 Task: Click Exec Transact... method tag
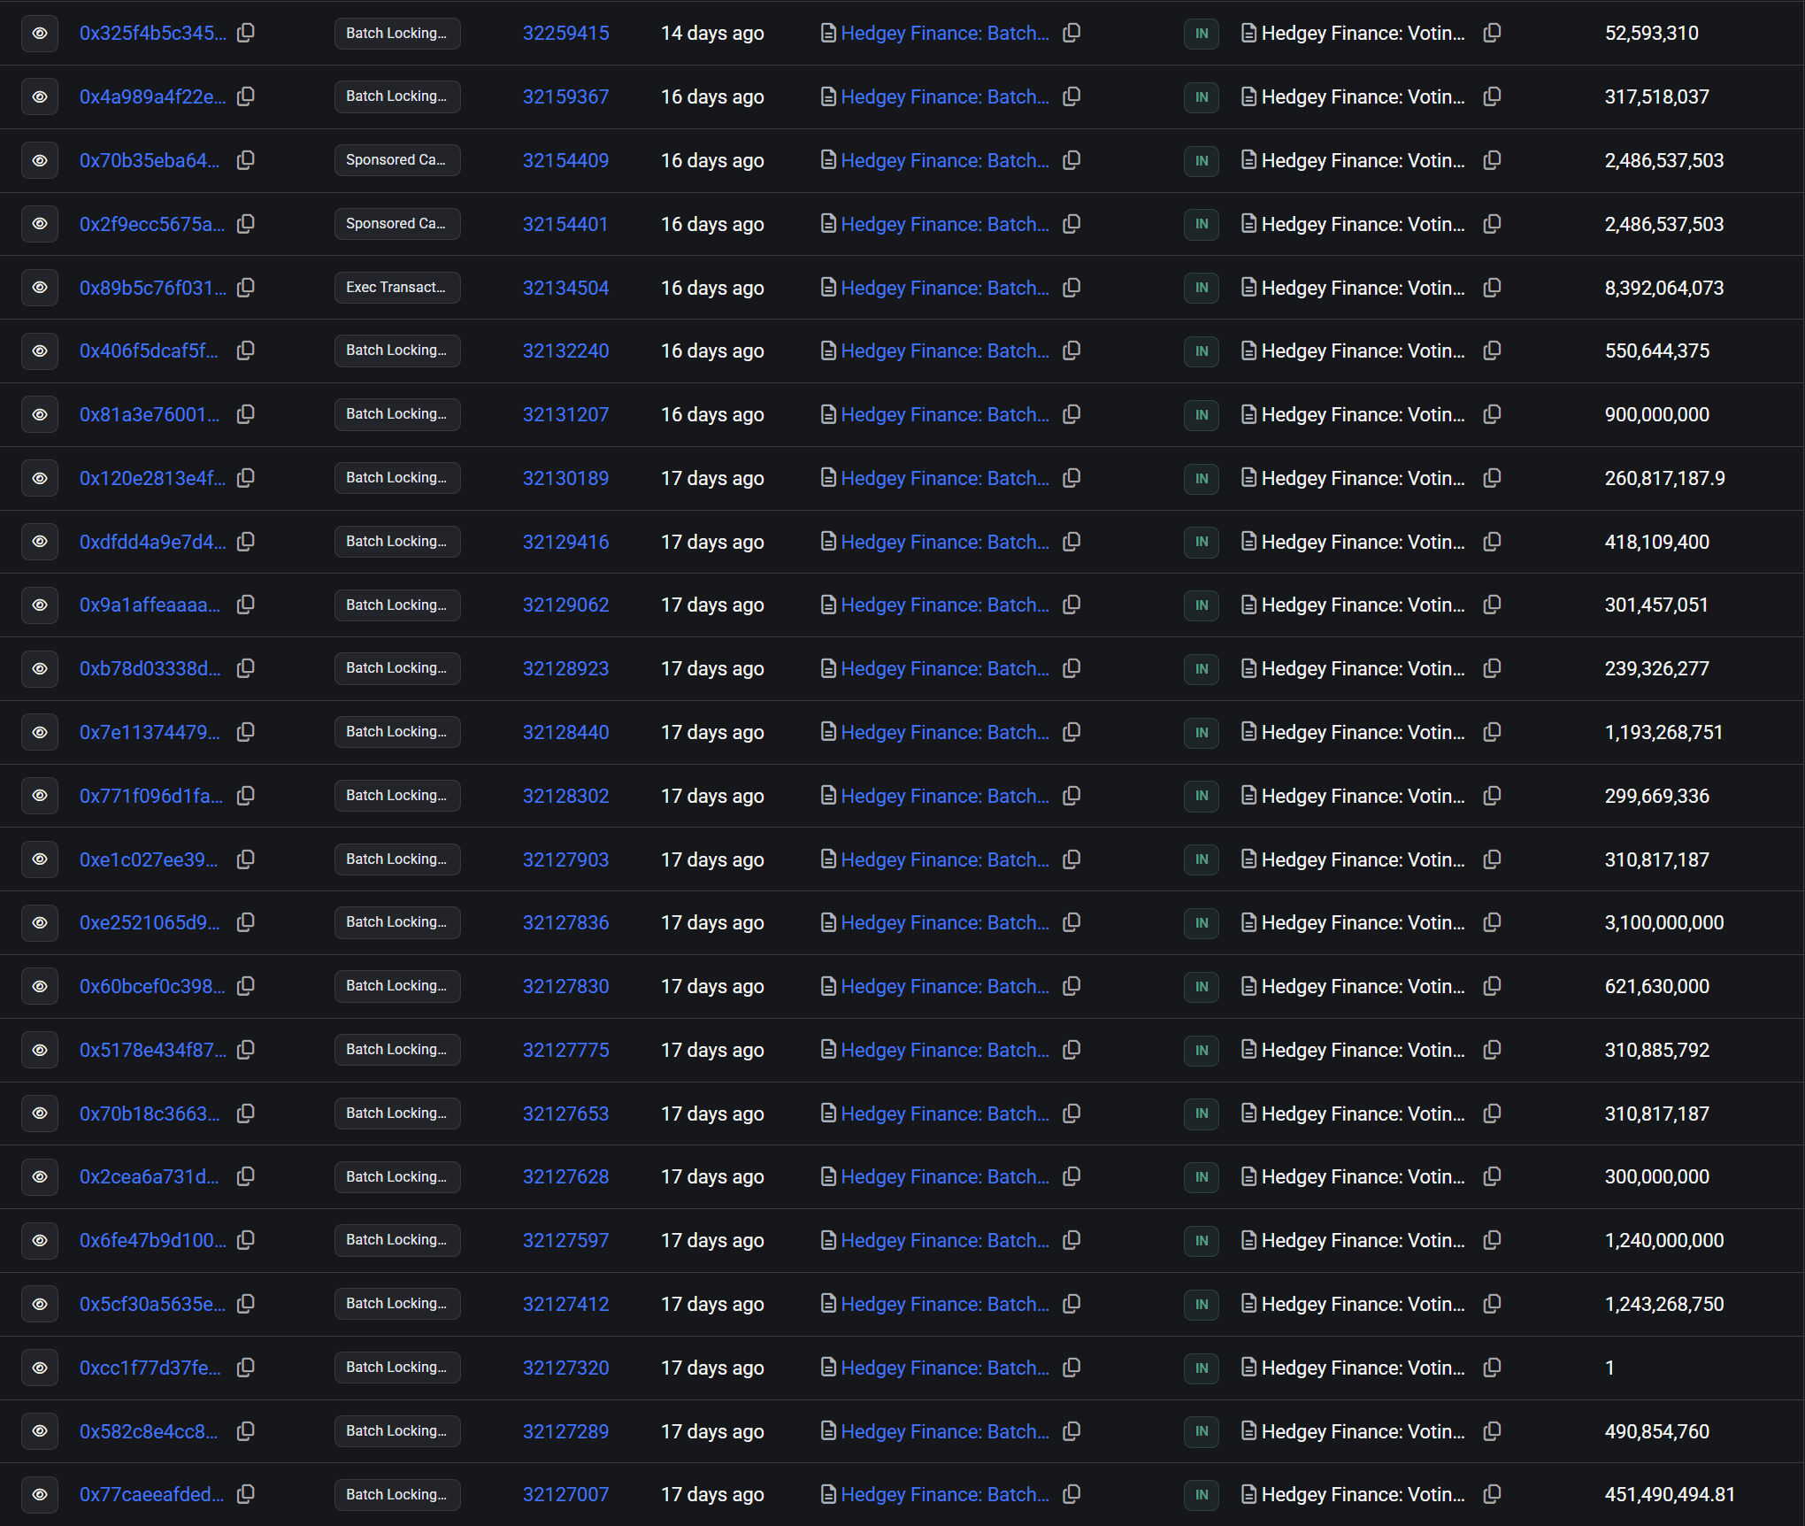click(397, 288)
